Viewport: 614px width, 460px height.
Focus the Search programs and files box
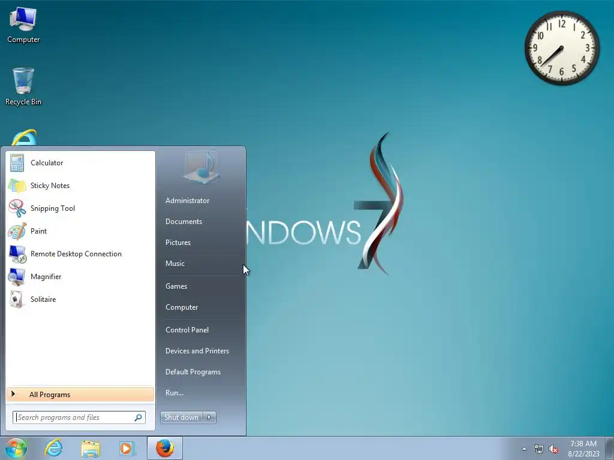click(79, 417)
